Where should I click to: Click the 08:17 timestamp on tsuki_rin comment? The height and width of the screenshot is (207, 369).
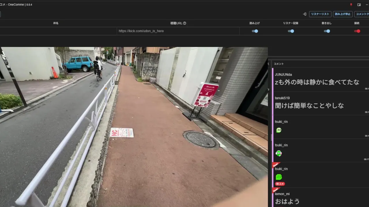pos(366,159)
